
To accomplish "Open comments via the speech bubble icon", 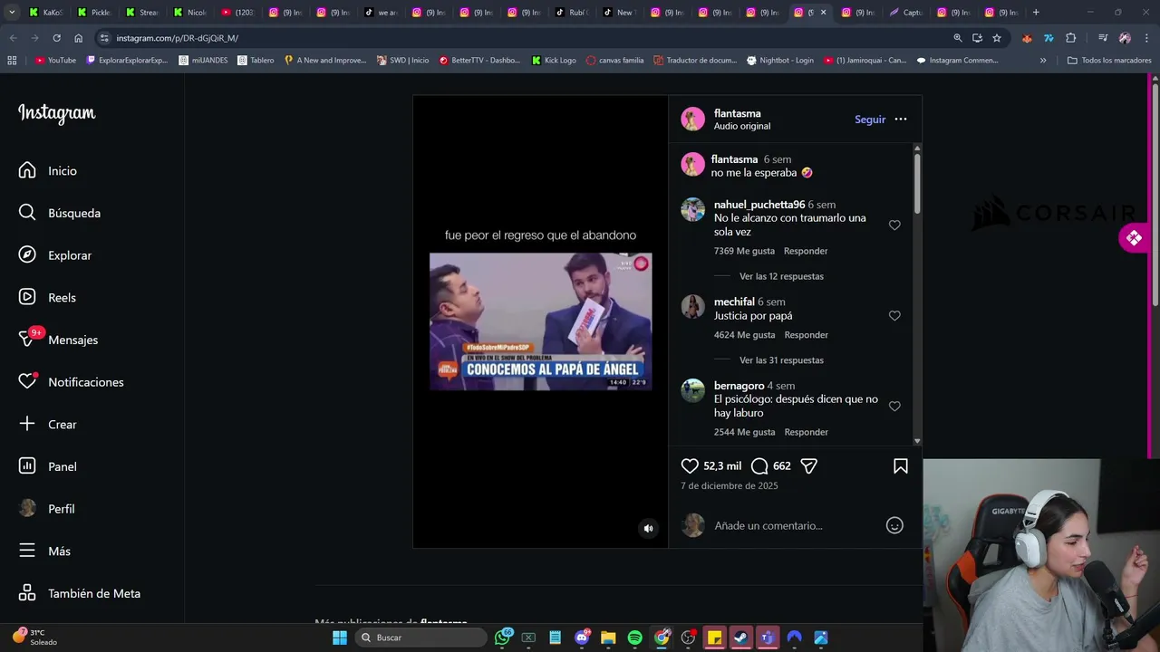I will (x=759, y=465).
